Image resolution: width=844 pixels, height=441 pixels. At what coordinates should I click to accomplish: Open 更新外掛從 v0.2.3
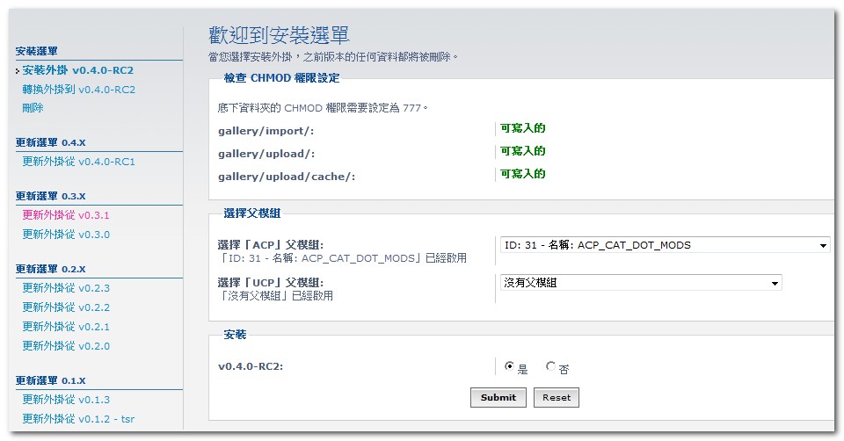[66, 288]
